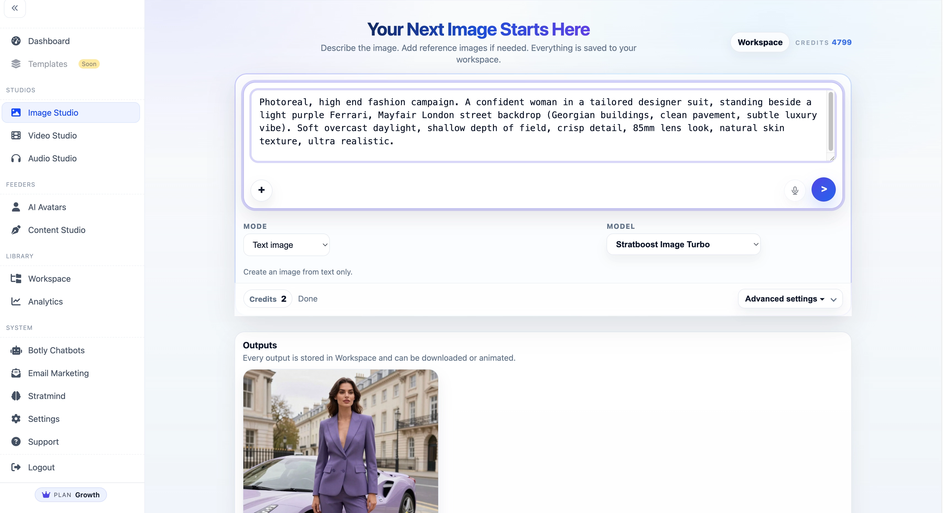Collapse the sidebar using the double-chevron arrow
Viewport: 943px width, 513px height.
(15, 8)
